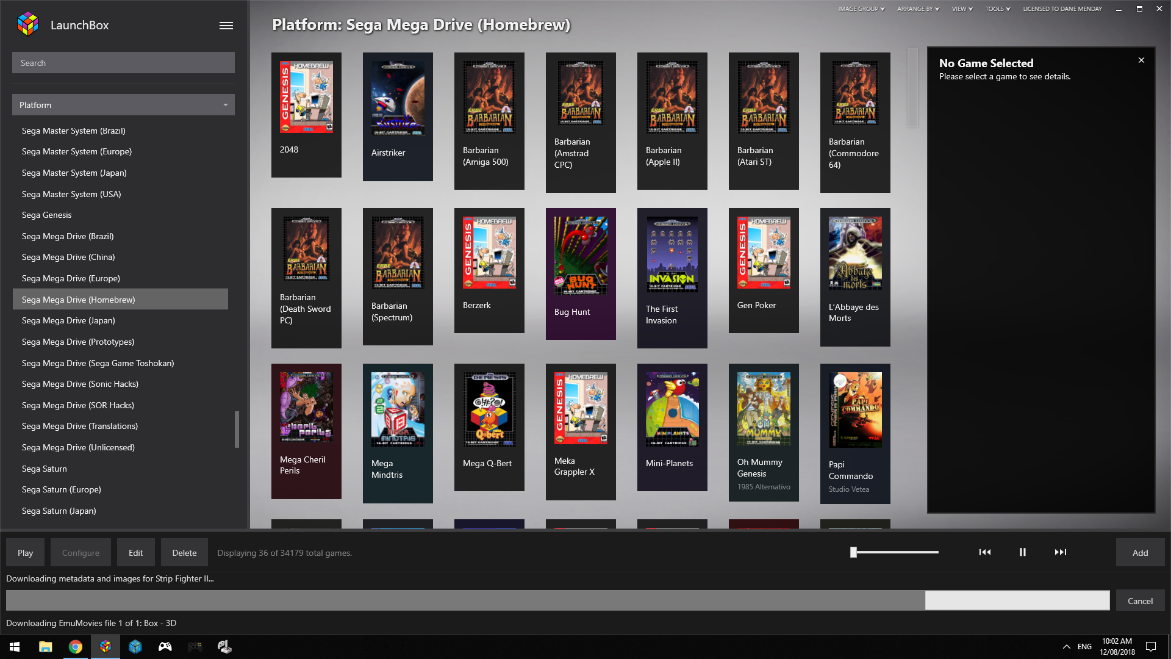Image resolution: width=1171 pixels, height=659 pixels.
Task: Select the Bug Hunt game cover
Action: tap(581, 256)
